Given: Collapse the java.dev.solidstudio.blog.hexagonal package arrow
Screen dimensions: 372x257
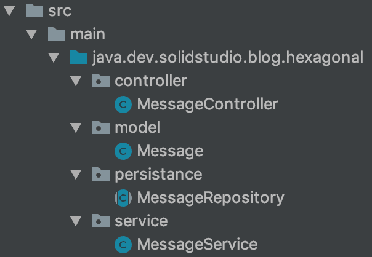Looking at the screenshot, I should coord(54,58).
